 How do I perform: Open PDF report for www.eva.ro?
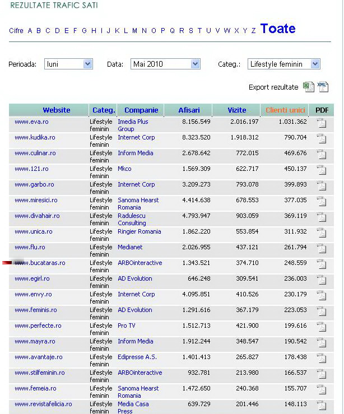coord(321,124)
